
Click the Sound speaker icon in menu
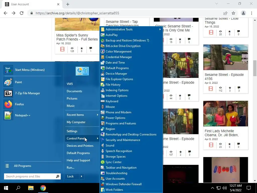(103, 146)
